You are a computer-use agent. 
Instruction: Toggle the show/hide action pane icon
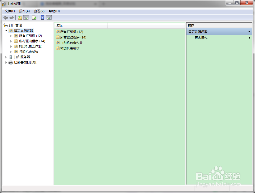click(49, 18)
